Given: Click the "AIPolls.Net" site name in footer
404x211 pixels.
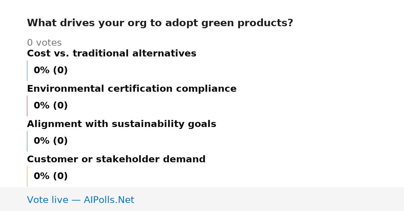Looking at the screenshot, I should (109, 200).
